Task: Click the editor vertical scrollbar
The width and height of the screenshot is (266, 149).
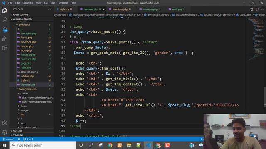Action: coord(265,97)
